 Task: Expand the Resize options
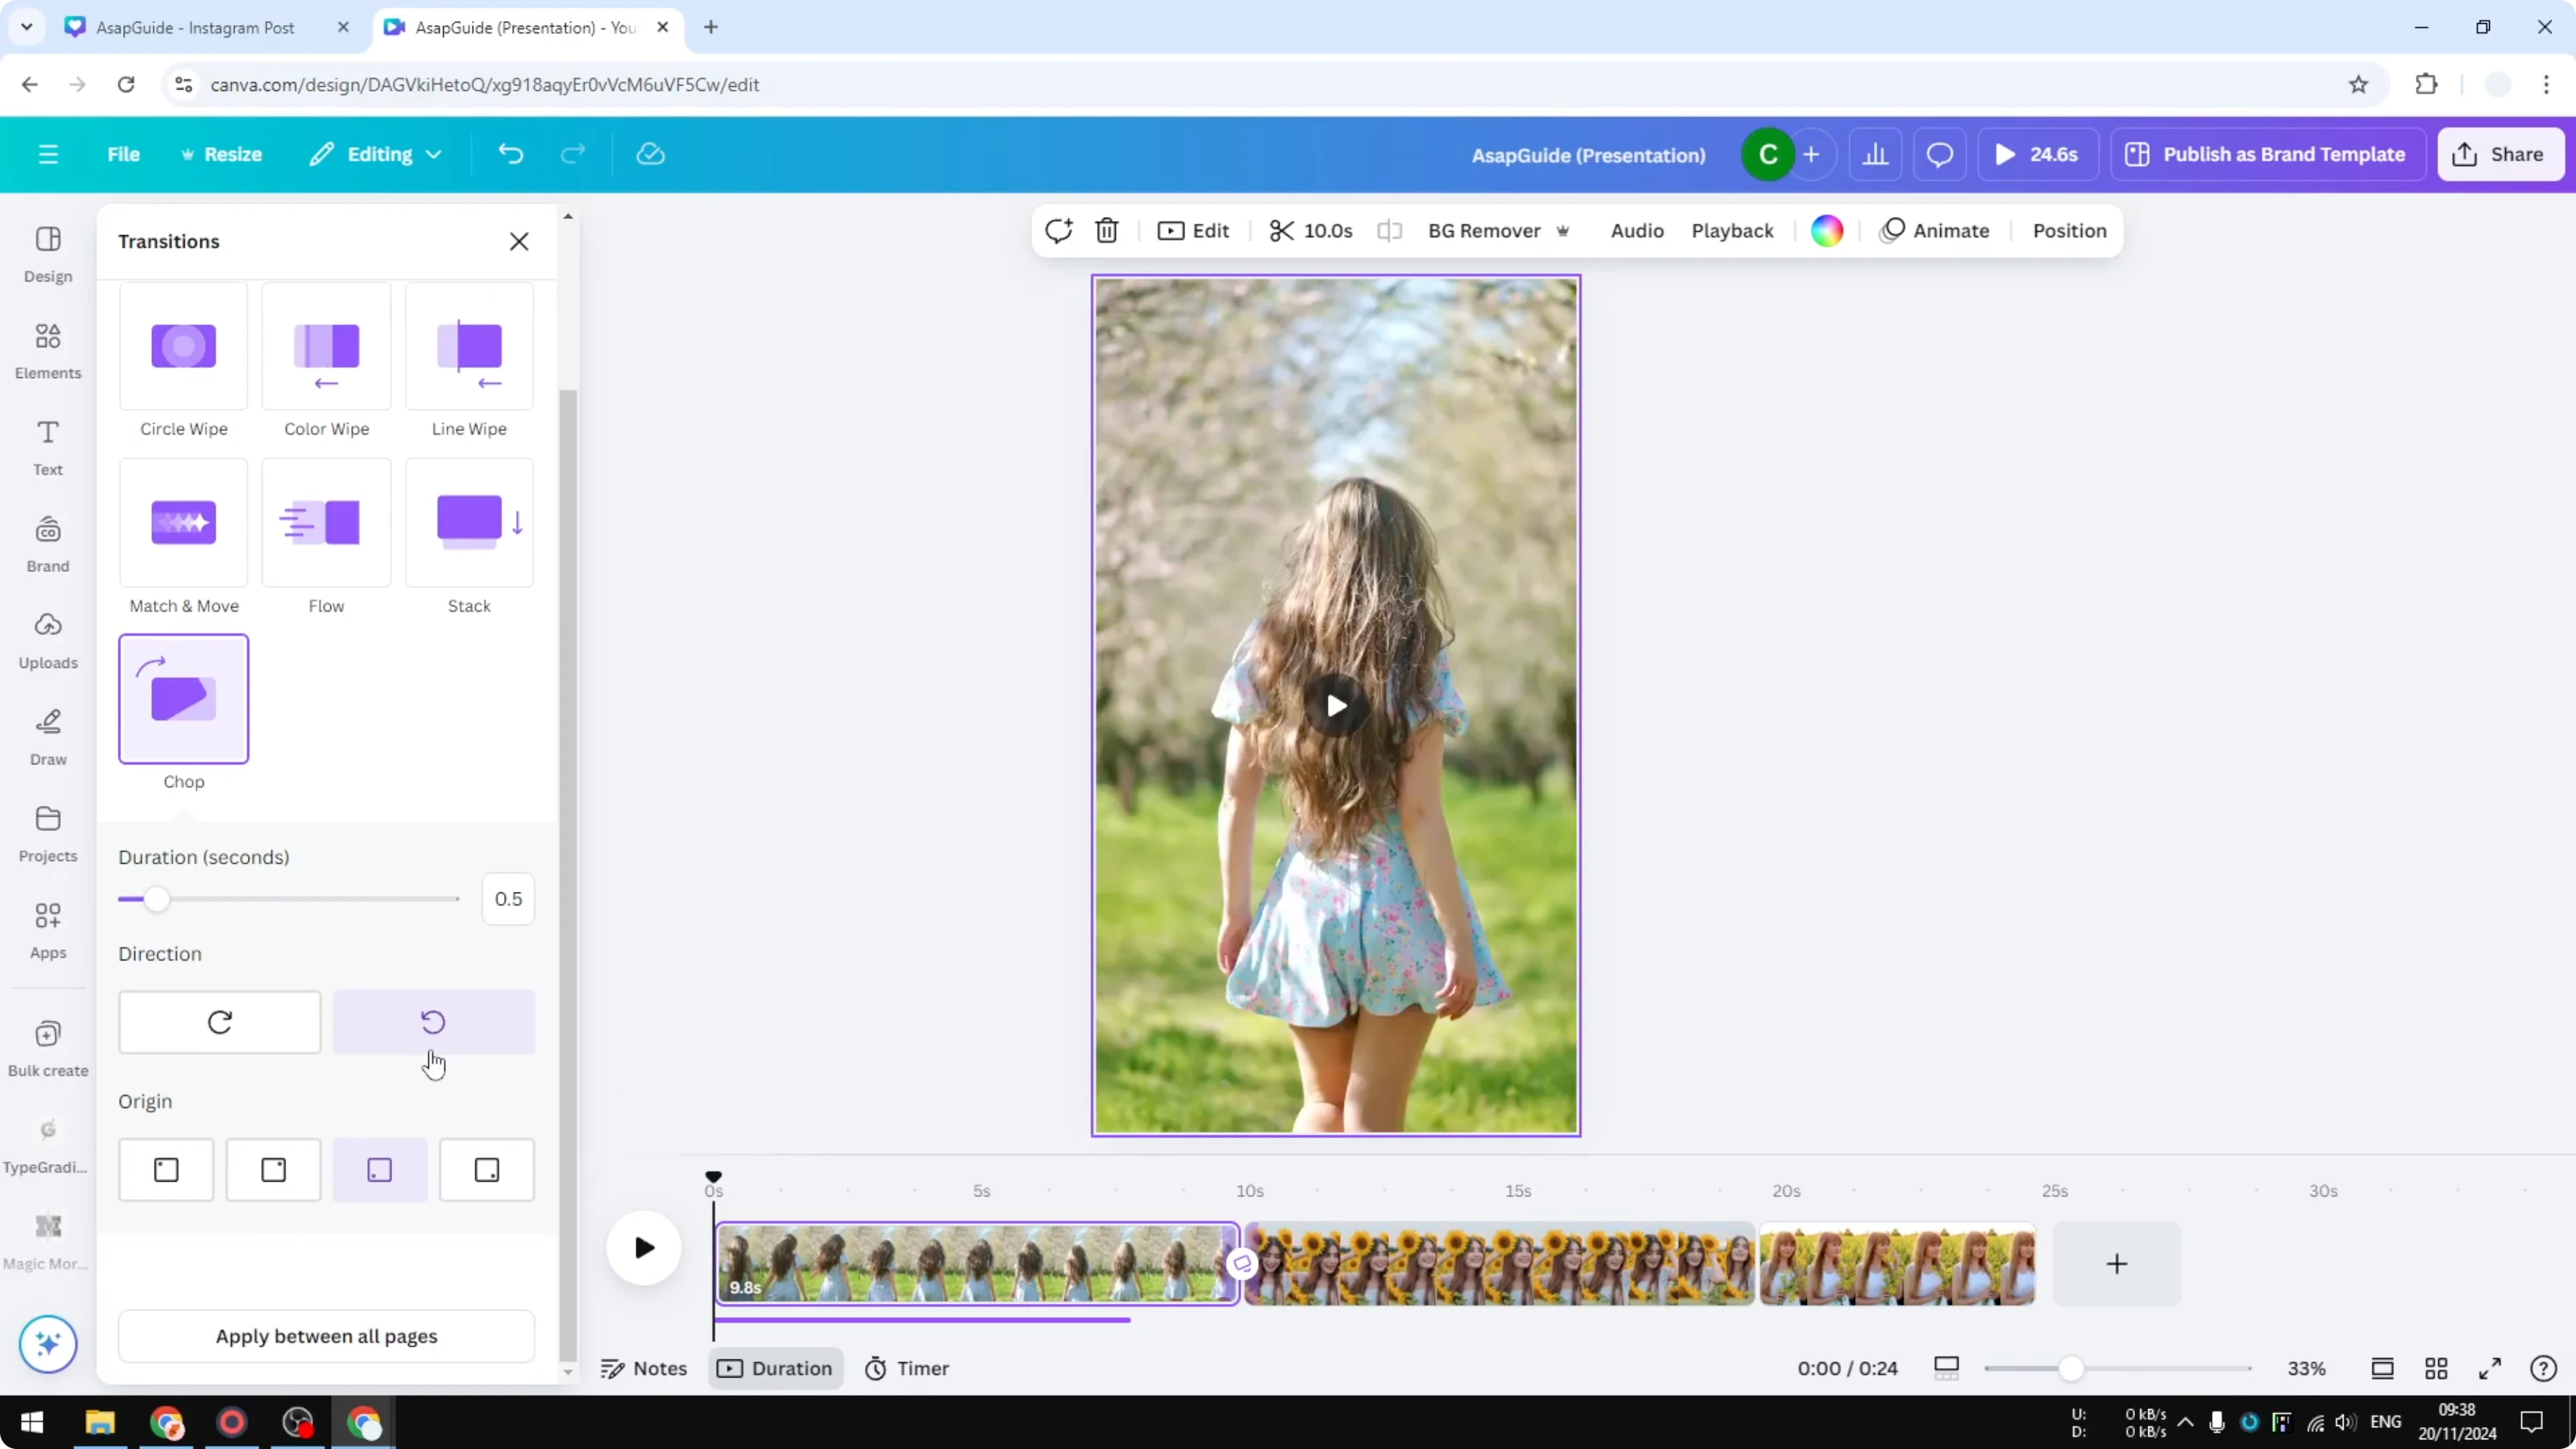(222, 154)
